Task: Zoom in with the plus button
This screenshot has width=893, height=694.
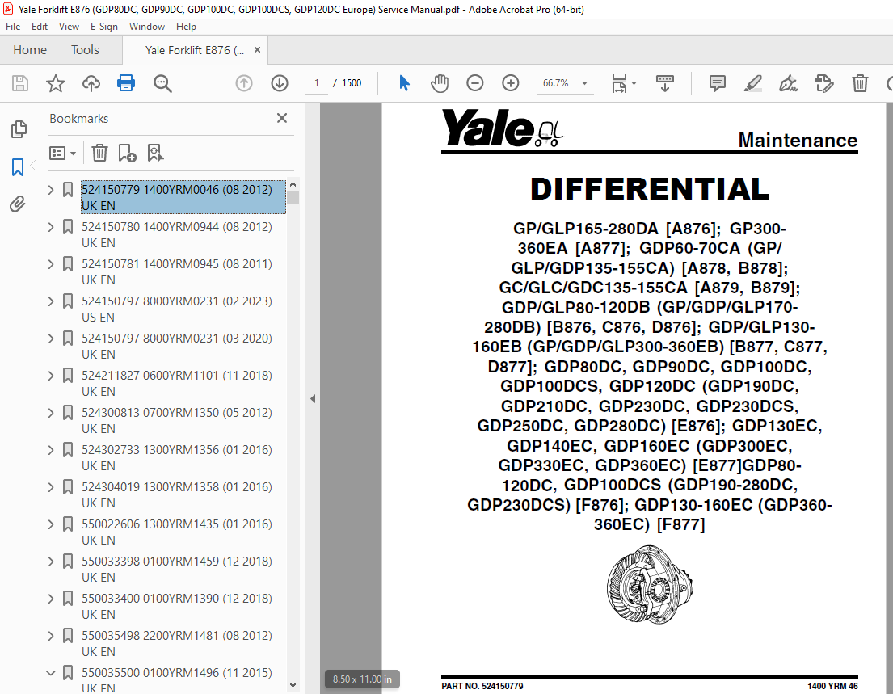Action: coord(510,83)
